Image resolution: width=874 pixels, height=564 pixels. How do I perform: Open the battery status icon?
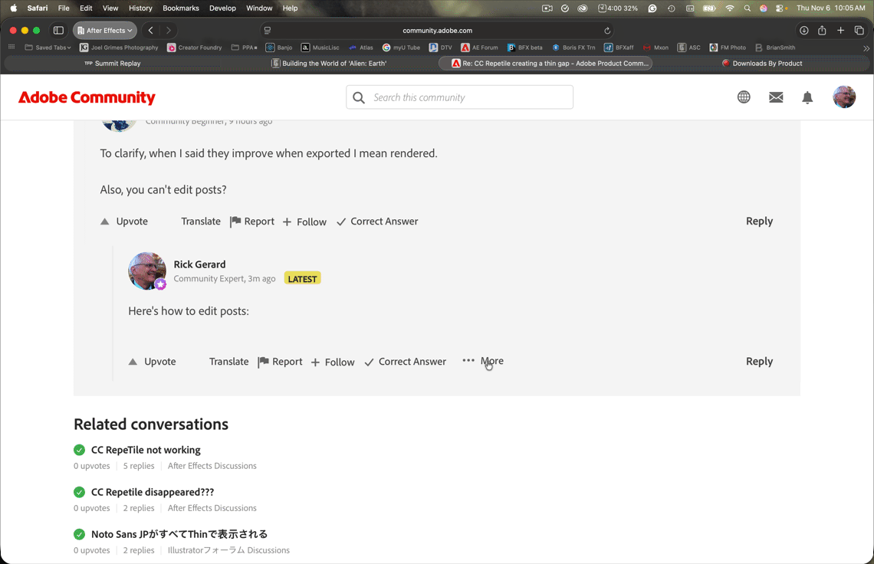point(710,8)
